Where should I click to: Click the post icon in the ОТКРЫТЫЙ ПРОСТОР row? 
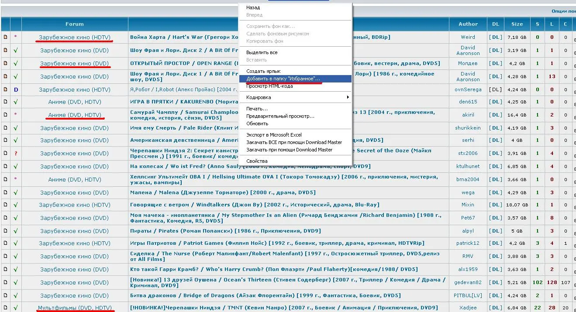tap(6, 63)
